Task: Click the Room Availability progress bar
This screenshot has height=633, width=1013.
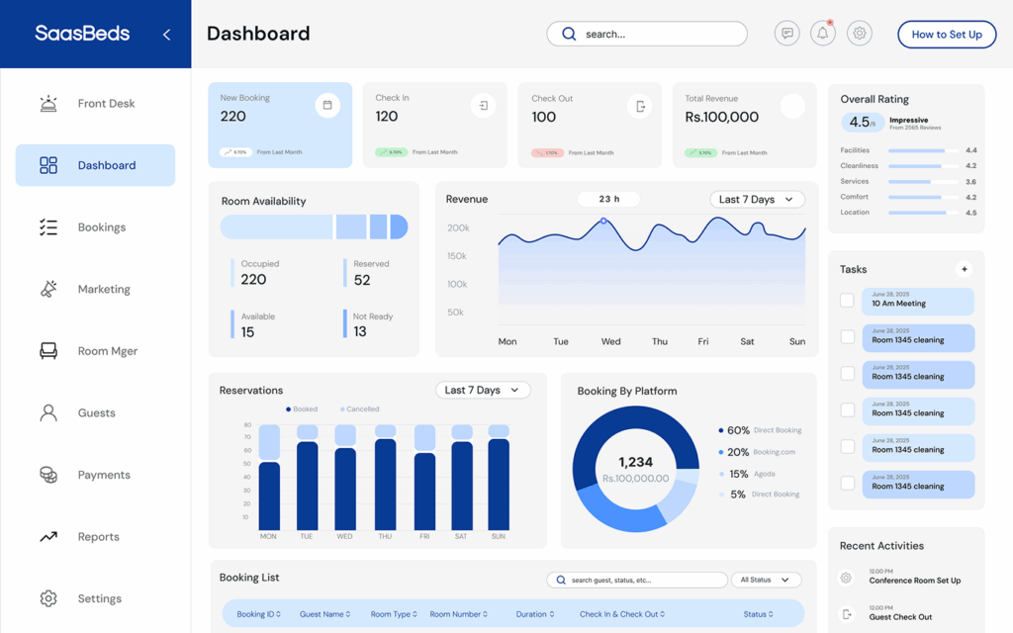Action: tap(314, 227)
